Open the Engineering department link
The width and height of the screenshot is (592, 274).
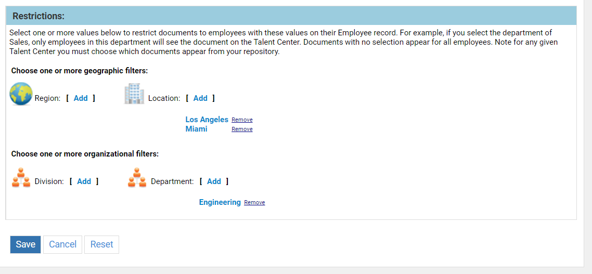pyautogui.click(x=220, y=202)
